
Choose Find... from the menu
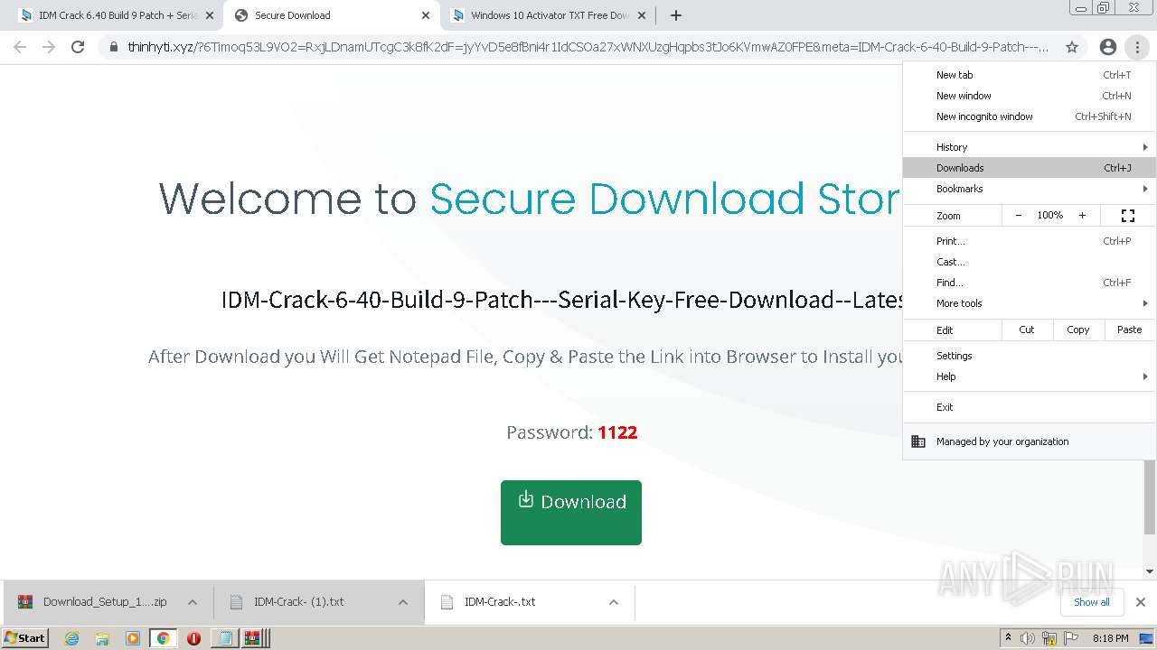[x=1030, y=283]
